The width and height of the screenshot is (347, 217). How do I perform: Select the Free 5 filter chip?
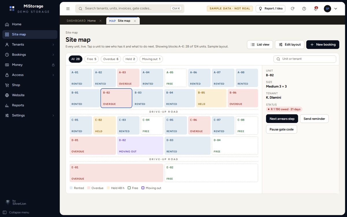point(92,59)
